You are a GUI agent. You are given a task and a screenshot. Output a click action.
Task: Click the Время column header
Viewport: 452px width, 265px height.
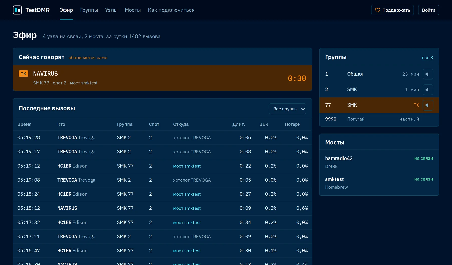(24, 124)
